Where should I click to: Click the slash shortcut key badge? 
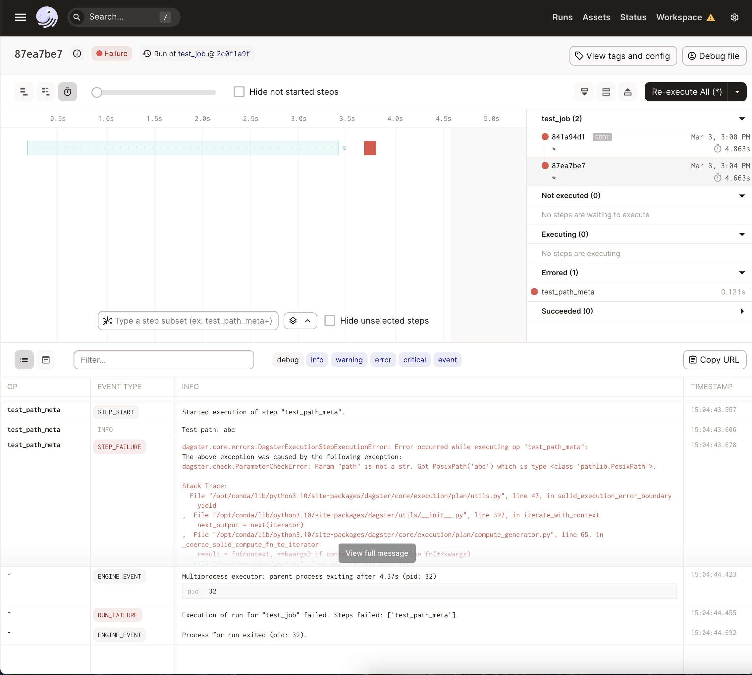[x=165, y=17]
